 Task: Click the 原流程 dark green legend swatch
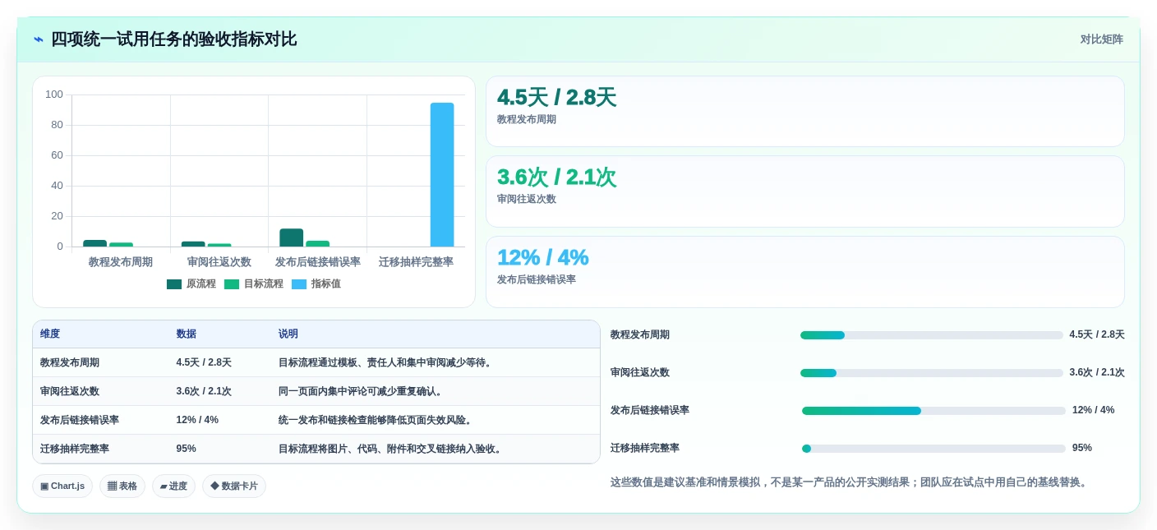click(x=174, y=284)
